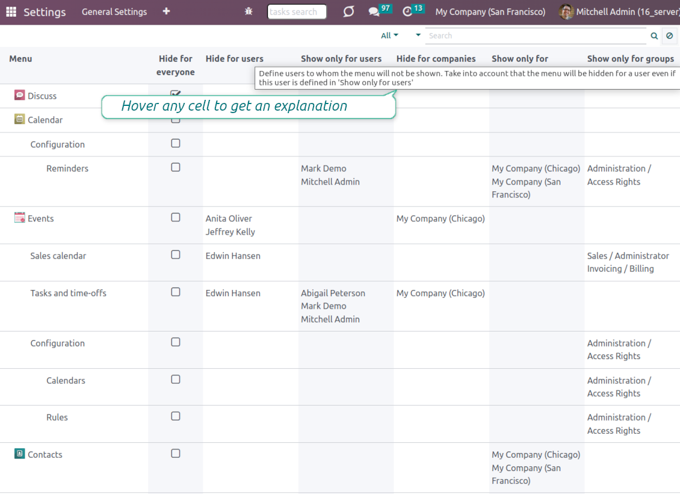The height and width of the screenshot is (494, 680).
Task: Click the Discuss app icon
Action: click(19, 95)
